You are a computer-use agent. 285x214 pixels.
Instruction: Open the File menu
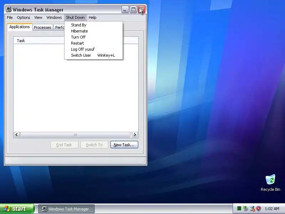10,17
